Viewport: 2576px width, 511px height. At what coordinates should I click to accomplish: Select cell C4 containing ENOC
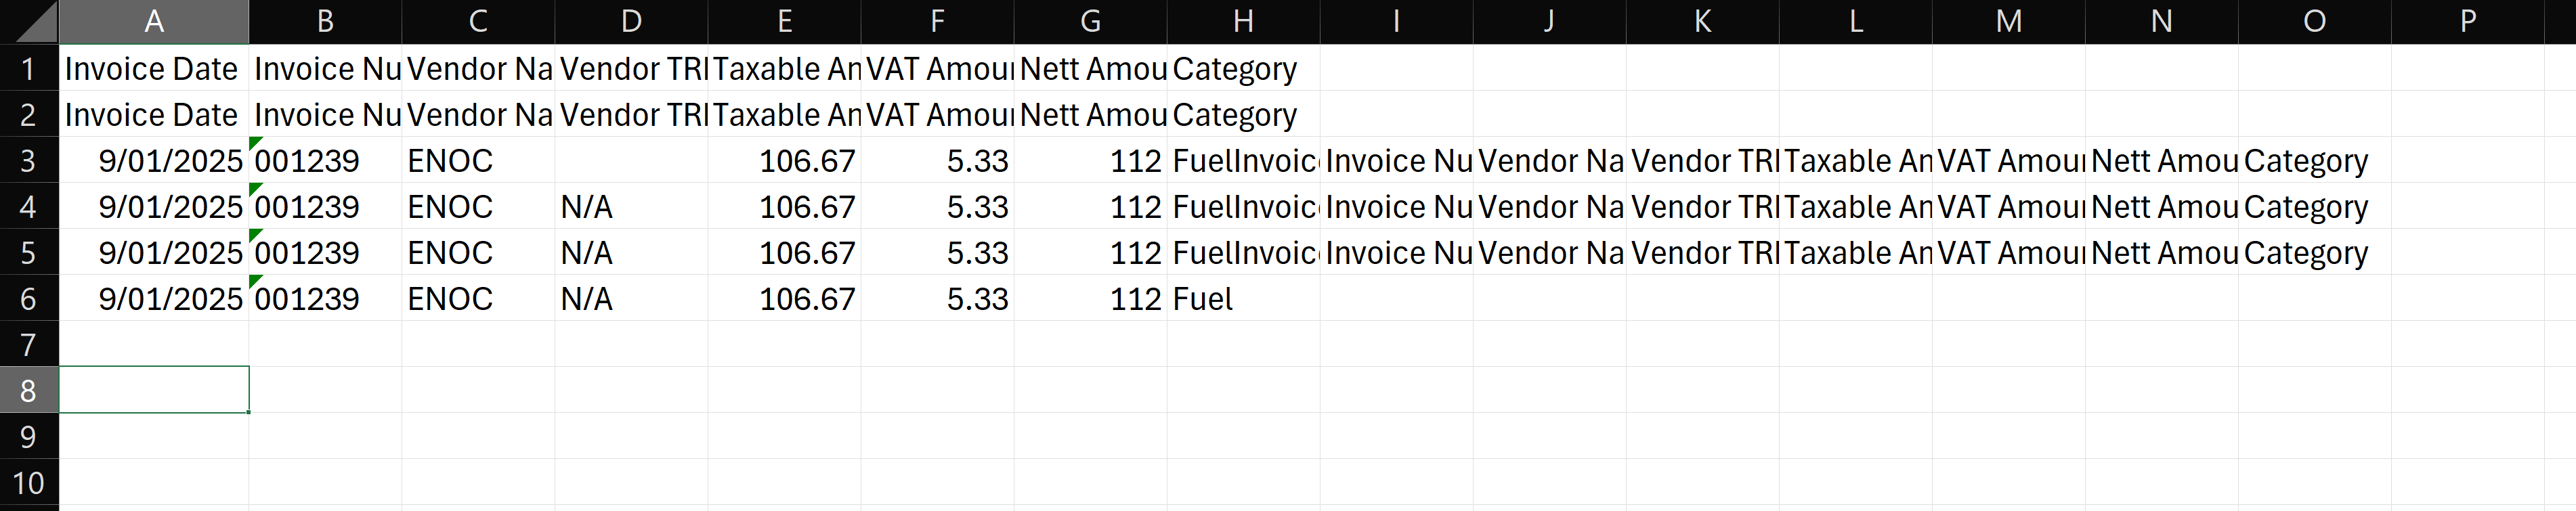pyautogui.click(x=478, y=206)
